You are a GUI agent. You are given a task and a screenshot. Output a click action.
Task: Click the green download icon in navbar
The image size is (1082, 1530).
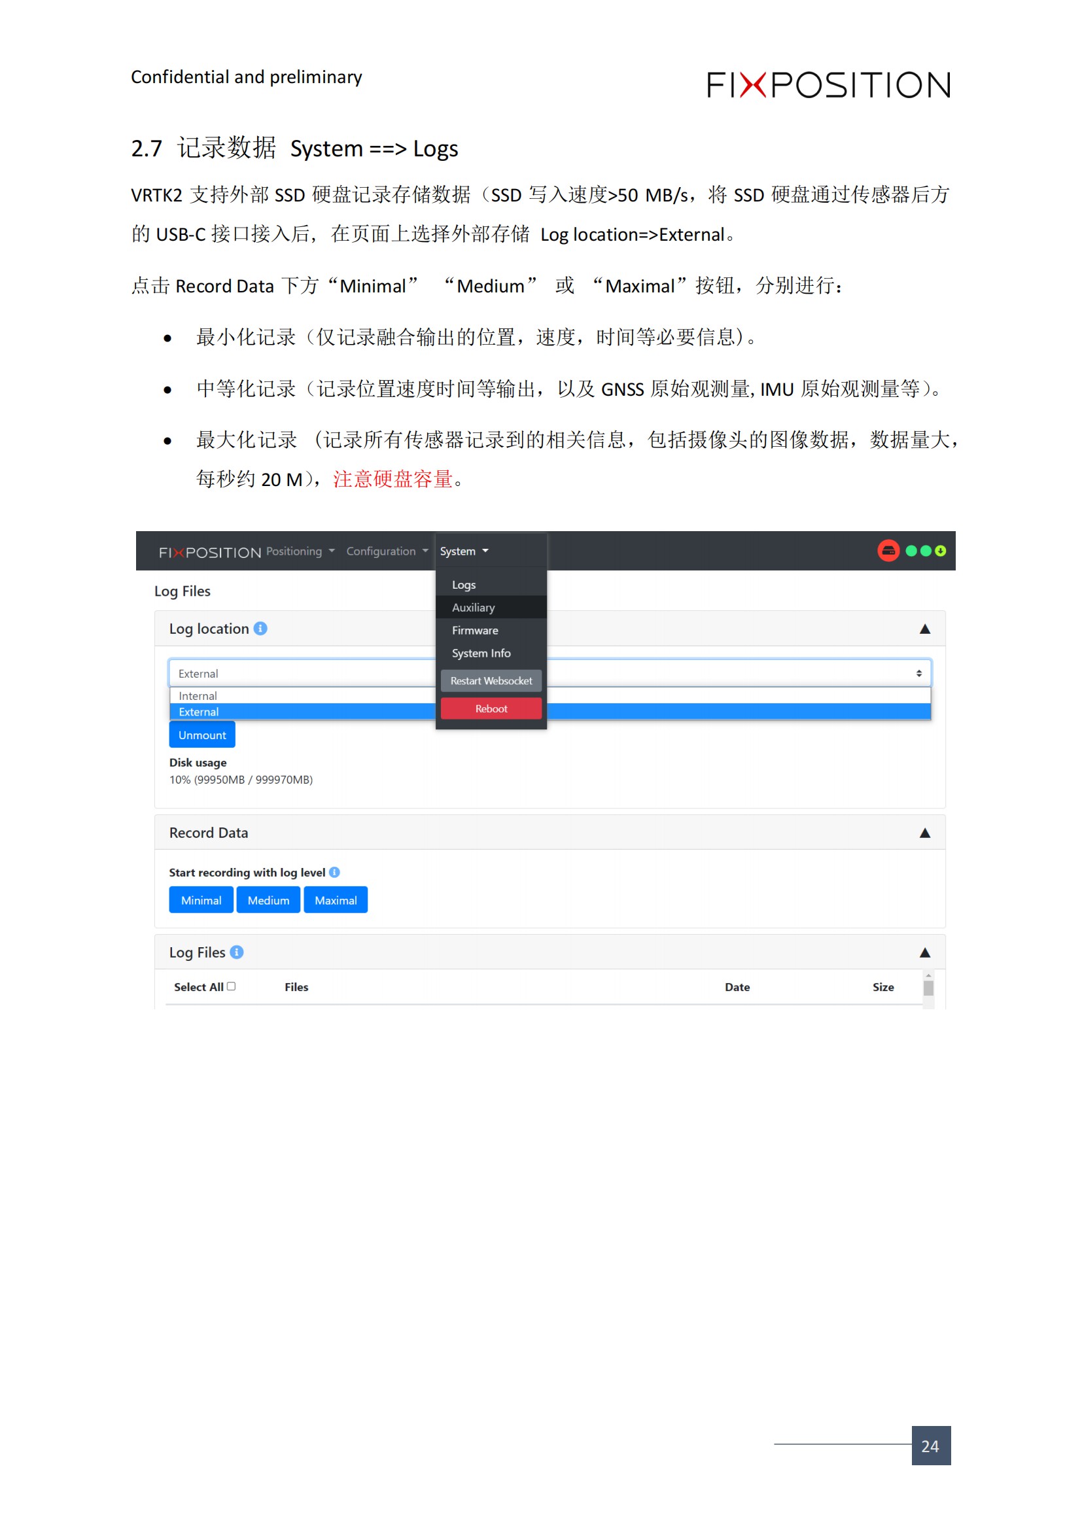[x=941, y=551]
